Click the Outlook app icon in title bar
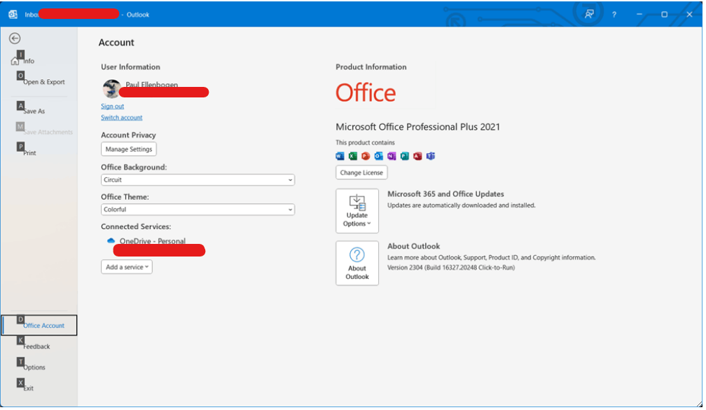The image size is (706, 410). (13, 15)
